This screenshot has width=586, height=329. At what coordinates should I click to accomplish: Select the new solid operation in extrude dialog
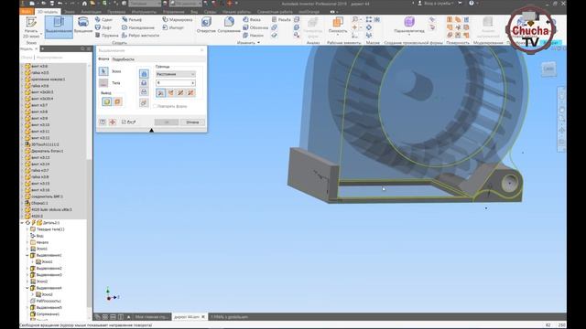click(x=144, y=102)
